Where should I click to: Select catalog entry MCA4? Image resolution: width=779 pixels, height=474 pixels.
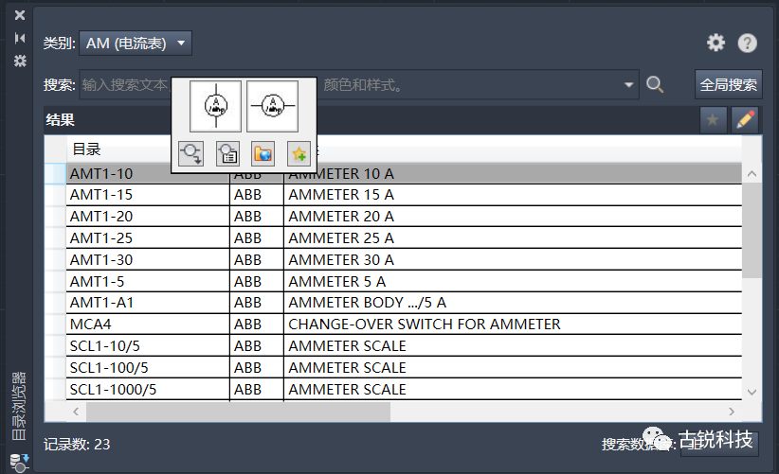91,325
